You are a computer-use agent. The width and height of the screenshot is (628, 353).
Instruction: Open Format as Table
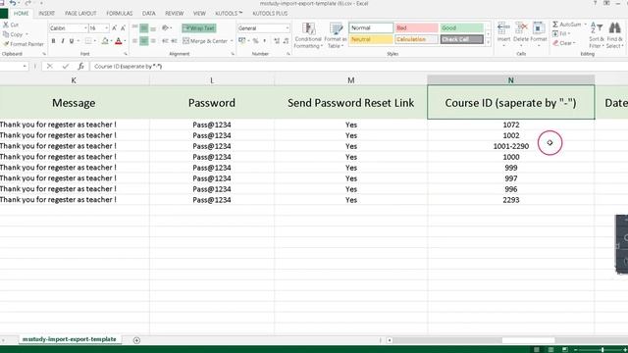336,35
